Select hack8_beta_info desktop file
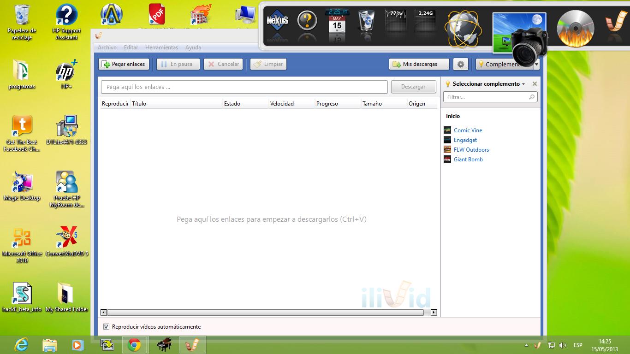Viewport: 630px width, 354px height. 22,298
